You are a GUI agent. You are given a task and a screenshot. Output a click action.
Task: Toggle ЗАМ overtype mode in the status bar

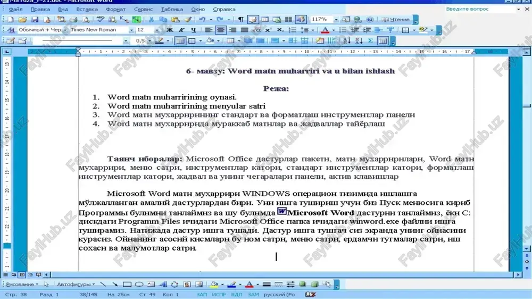253,295
